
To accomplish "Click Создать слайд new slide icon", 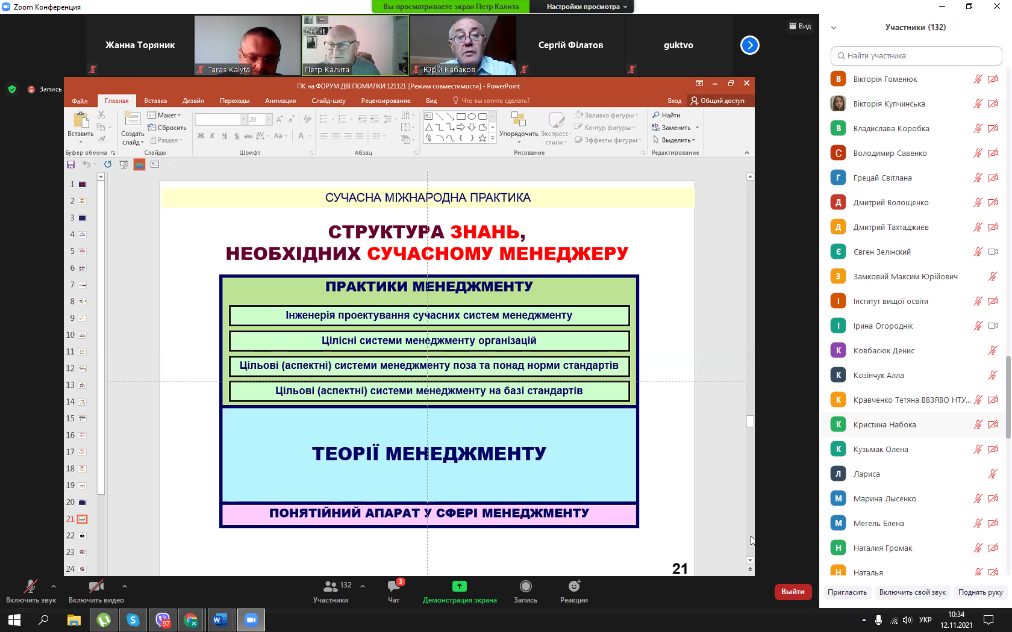I will point(133,119).
